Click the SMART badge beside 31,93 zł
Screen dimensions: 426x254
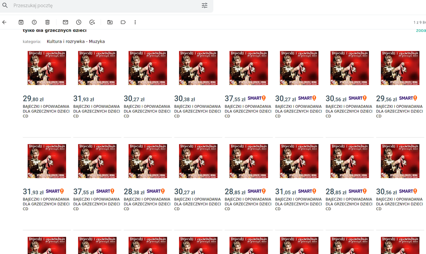tap(55, 191)
